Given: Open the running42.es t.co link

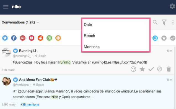Looking at the screenshot, I should [130, 62].
